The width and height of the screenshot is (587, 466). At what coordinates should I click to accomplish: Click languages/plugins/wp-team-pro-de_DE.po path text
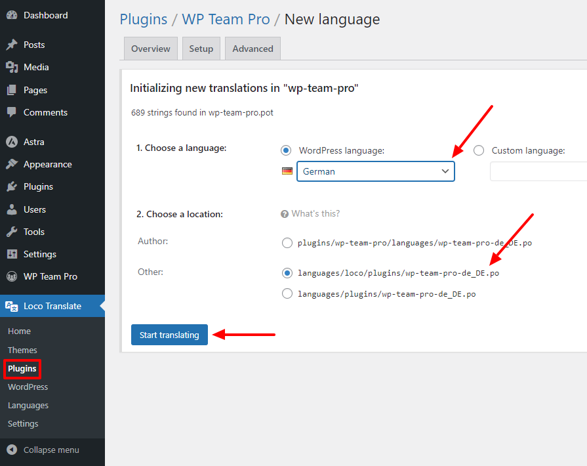[387, 293]
